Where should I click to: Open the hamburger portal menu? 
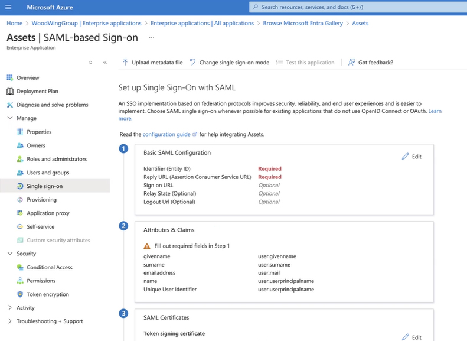tap(8, 7)
